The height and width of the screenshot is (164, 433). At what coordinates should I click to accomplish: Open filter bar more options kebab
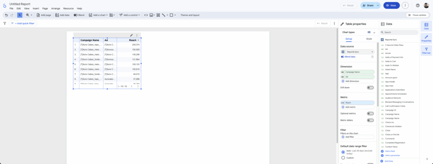coord(334,23)
